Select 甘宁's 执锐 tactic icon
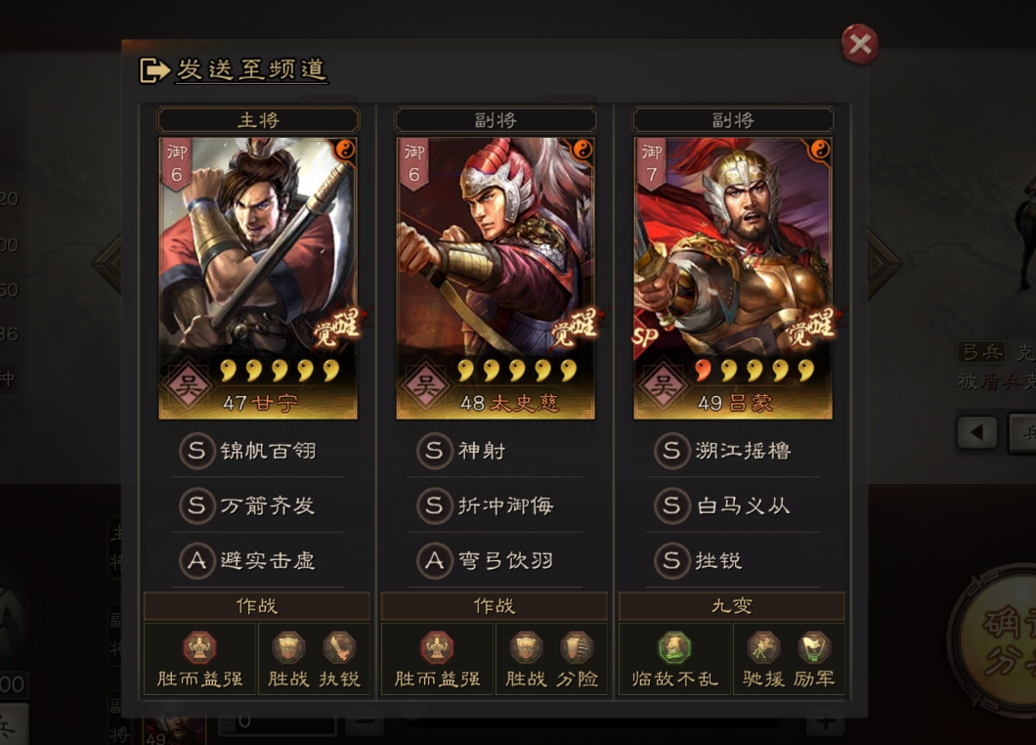 (x=339, y=647)
